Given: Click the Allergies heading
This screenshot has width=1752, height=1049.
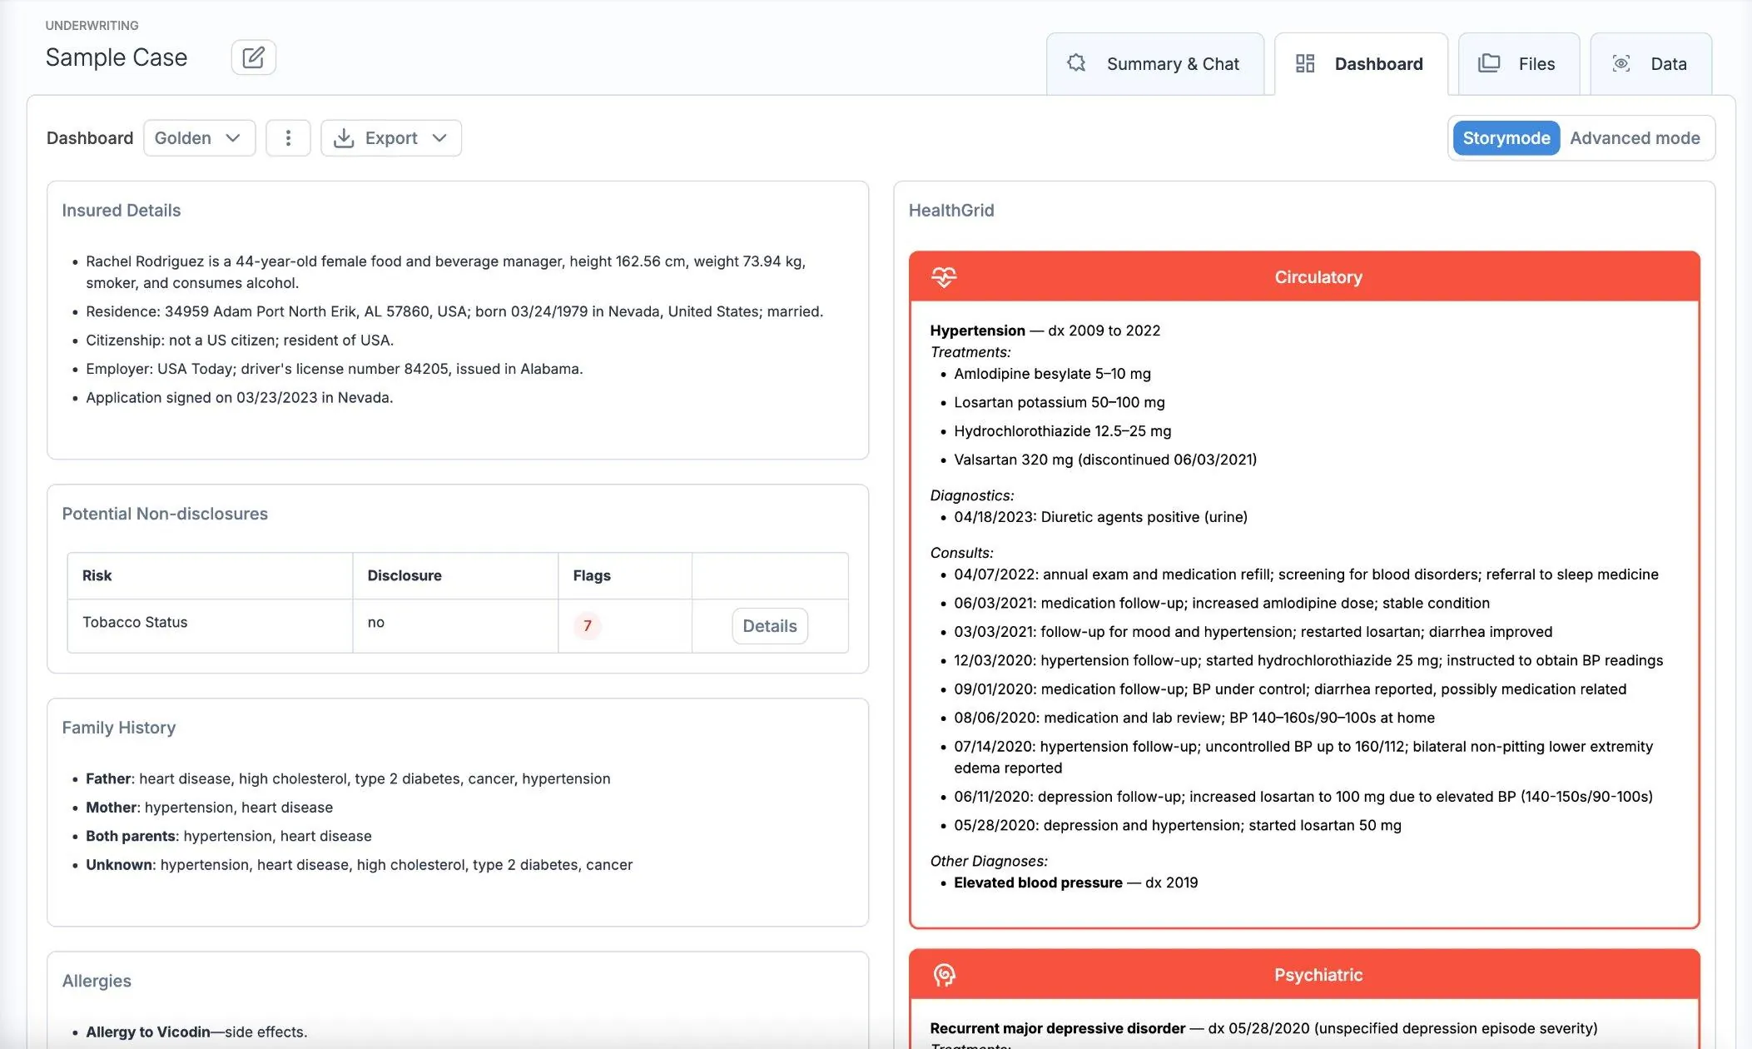Looking at the screenshot, I should click(97, 981).
